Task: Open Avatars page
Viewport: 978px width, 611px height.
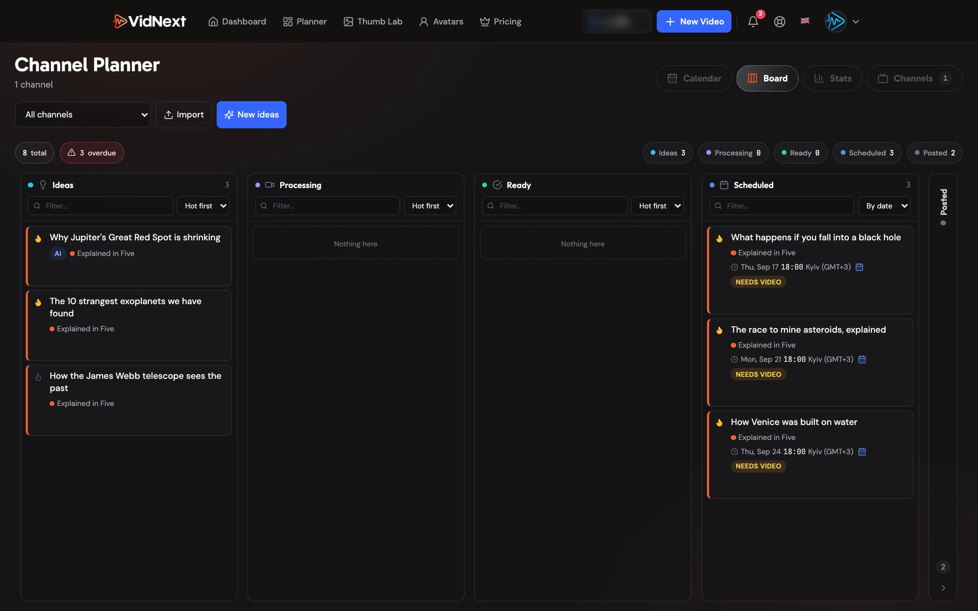Action: [441, 21]
